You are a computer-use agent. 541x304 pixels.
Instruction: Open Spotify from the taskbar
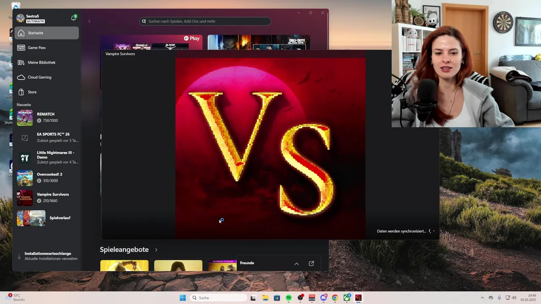pos(289,298)
